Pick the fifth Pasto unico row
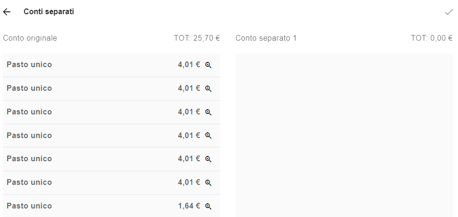Screen dimensions: 458x217 coord(111,159)
